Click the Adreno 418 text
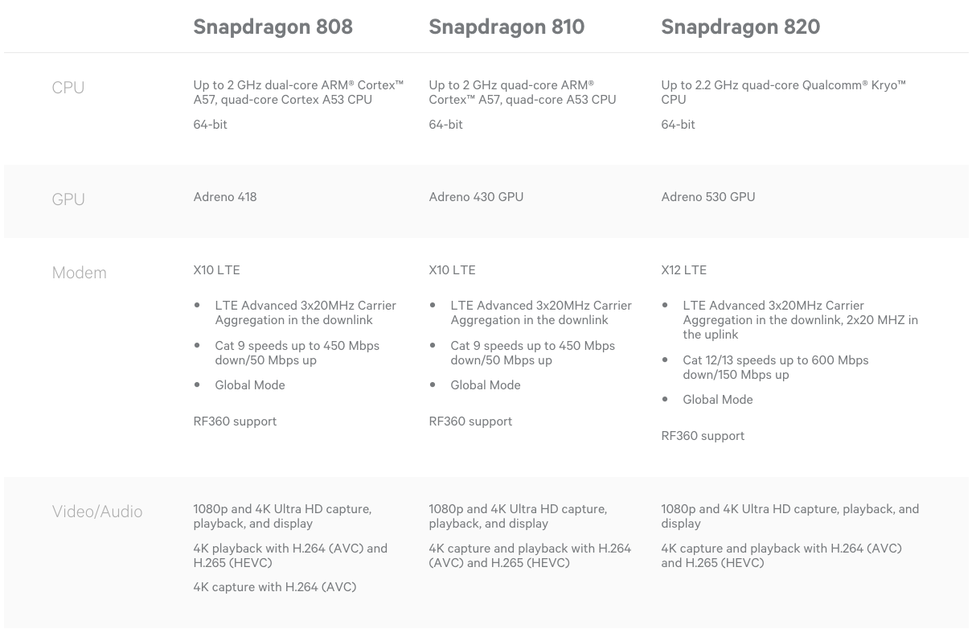The image size is (976, 633). coord(225,197)
